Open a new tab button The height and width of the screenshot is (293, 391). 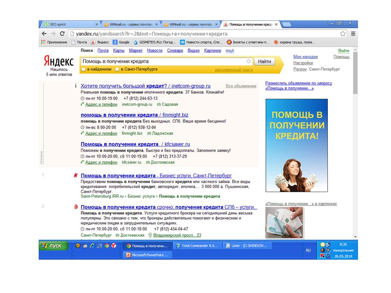(286, 24)
